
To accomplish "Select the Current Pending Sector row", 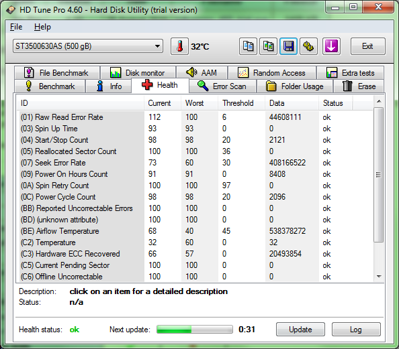I will point(195,265).
